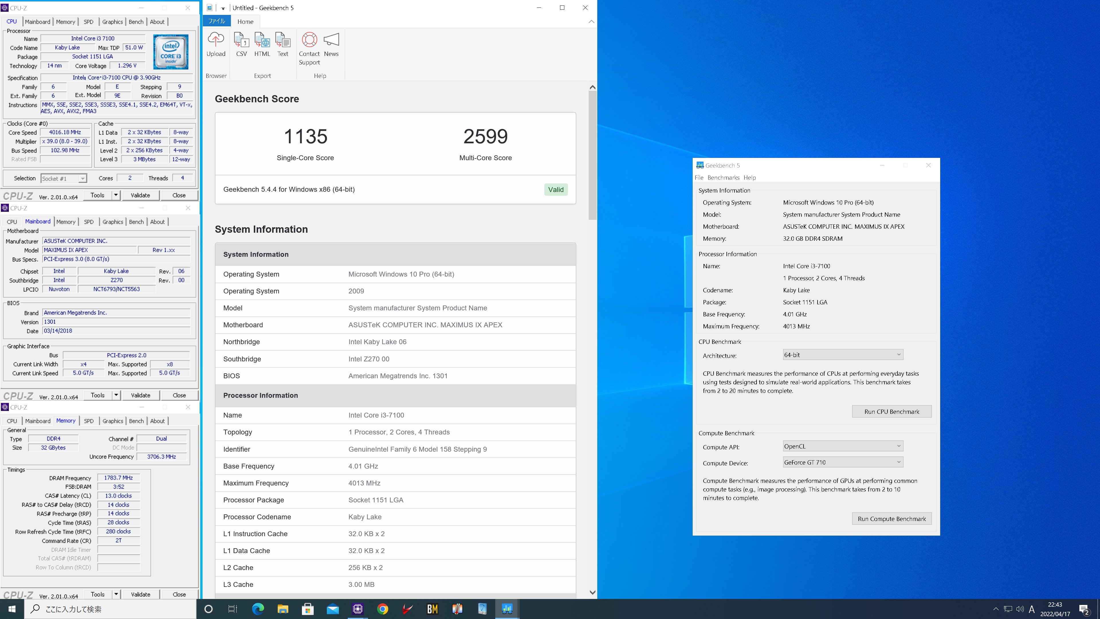
Task: Open network status icon in system tray
Action: point(1008,609)
